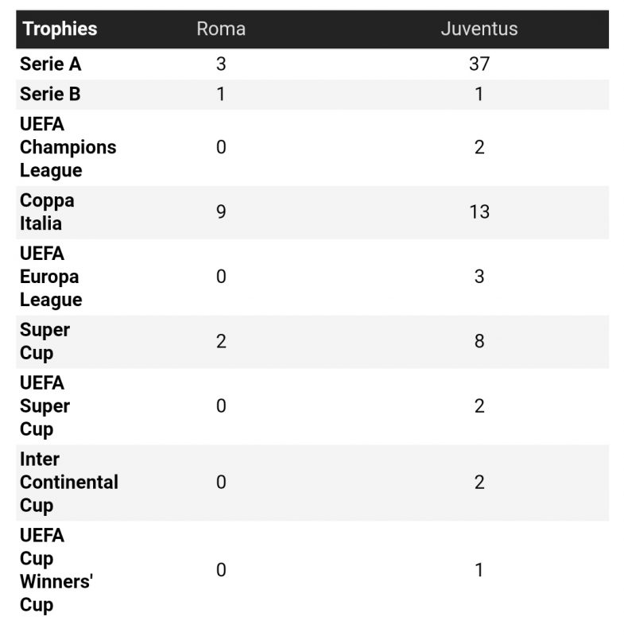Viewport: 624px width, 636px height.
Task: Click the UEFA Super Cup row label
Action: (x=45, y=406)
